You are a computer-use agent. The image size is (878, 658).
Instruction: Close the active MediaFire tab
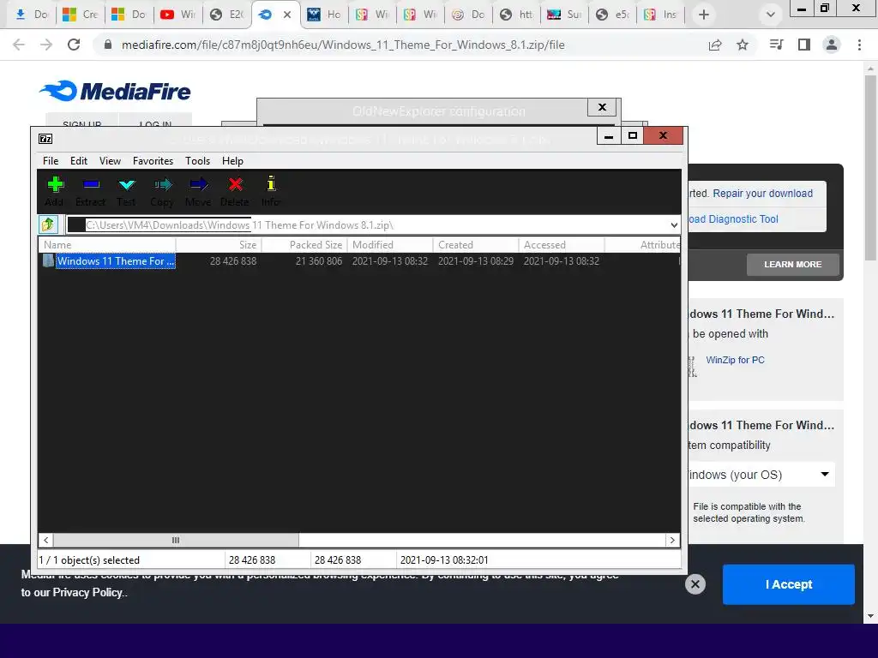(287, 15)
